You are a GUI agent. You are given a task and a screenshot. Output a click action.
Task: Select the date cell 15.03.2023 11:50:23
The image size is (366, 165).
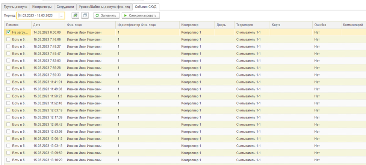tap(48, 96)
